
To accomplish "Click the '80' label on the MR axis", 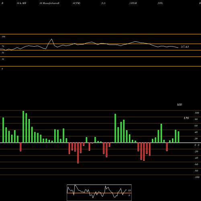I will click(x=196, y=119).
